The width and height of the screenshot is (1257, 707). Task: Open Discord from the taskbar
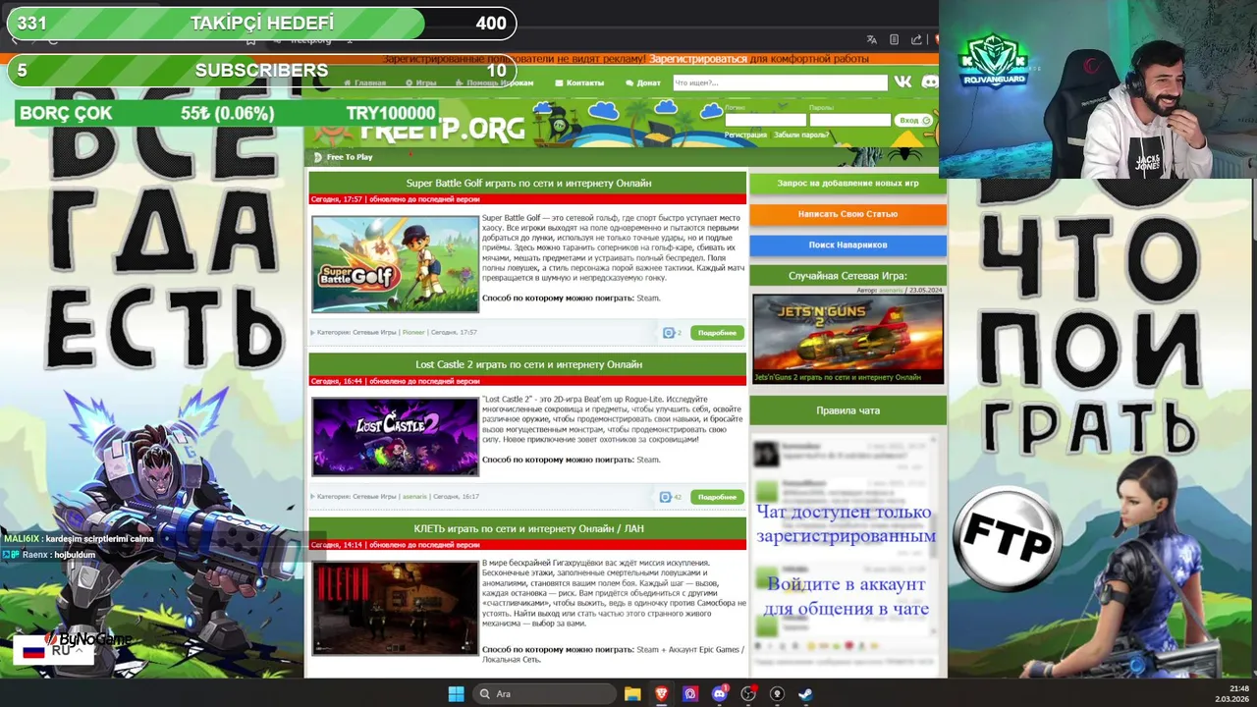[720, 694]
